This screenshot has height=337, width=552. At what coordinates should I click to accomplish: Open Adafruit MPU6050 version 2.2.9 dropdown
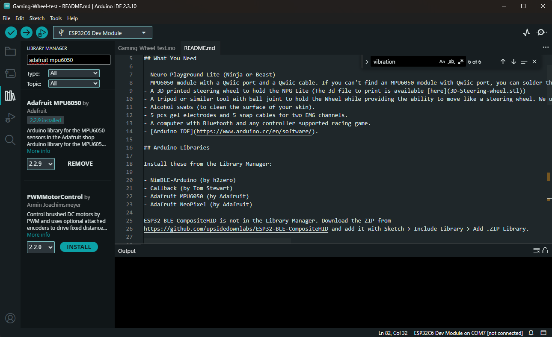(x=41, y=164)
